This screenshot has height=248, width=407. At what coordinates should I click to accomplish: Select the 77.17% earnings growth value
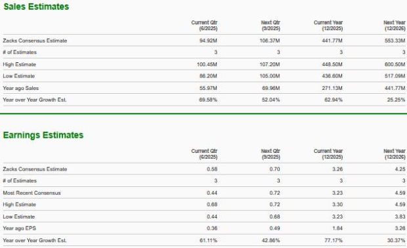click(x=333, y=241)
